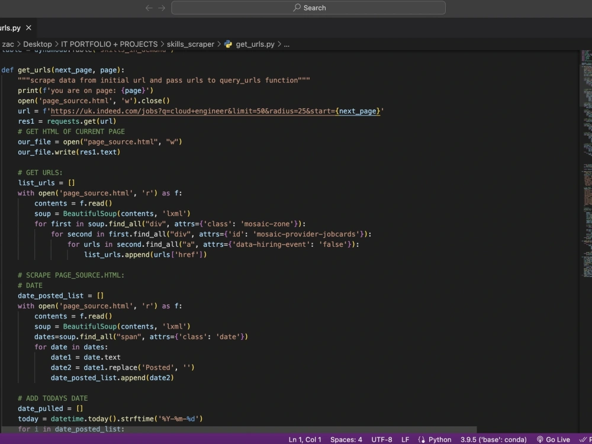
Task: Click the Spaces: 4 indentation indicator
Action: 345,439
